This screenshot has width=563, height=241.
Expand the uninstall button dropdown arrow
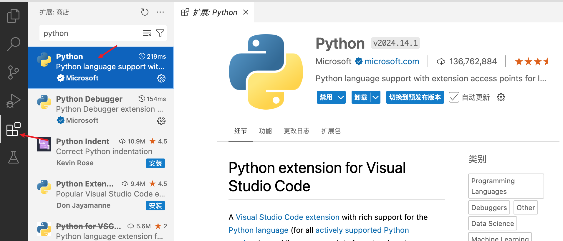point(376,97)
